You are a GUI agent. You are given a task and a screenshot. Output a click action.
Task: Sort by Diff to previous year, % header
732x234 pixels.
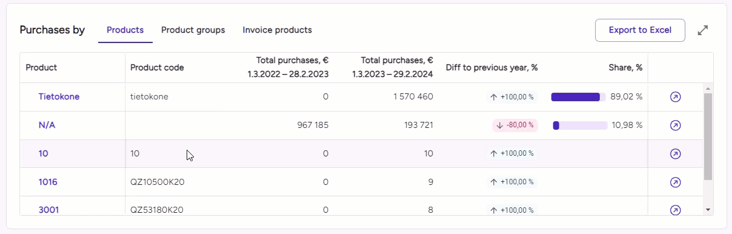point(492,68)
